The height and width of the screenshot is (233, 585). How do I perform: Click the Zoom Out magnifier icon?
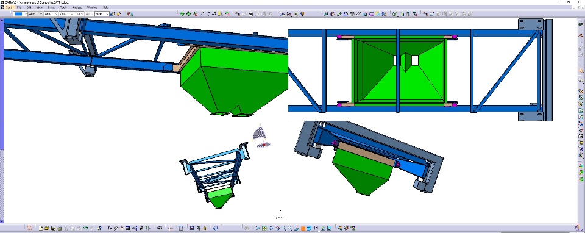point(290,228)
